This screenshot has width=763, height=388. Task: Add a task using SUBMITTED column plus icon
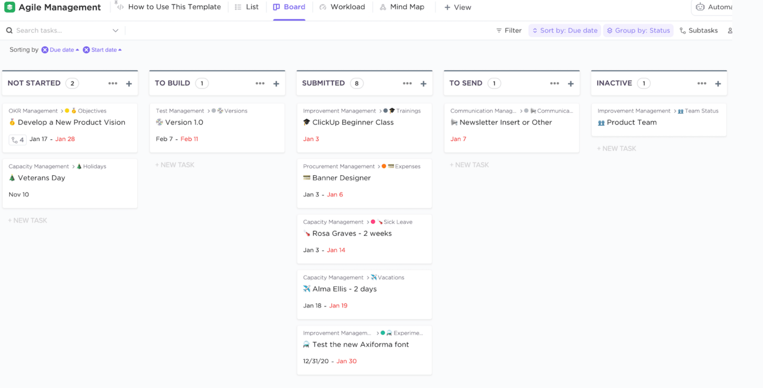pos(423,84)
